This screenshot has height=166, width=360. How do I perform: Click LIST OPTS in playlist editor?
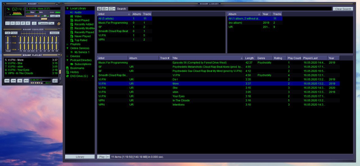point(55,81)
